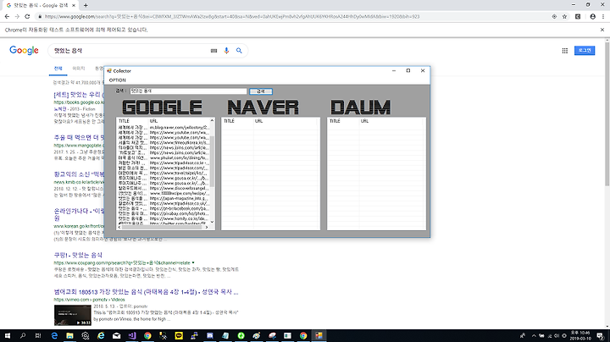
Task: Open Chrome three-dot menu
Action: tap(603, 17)
